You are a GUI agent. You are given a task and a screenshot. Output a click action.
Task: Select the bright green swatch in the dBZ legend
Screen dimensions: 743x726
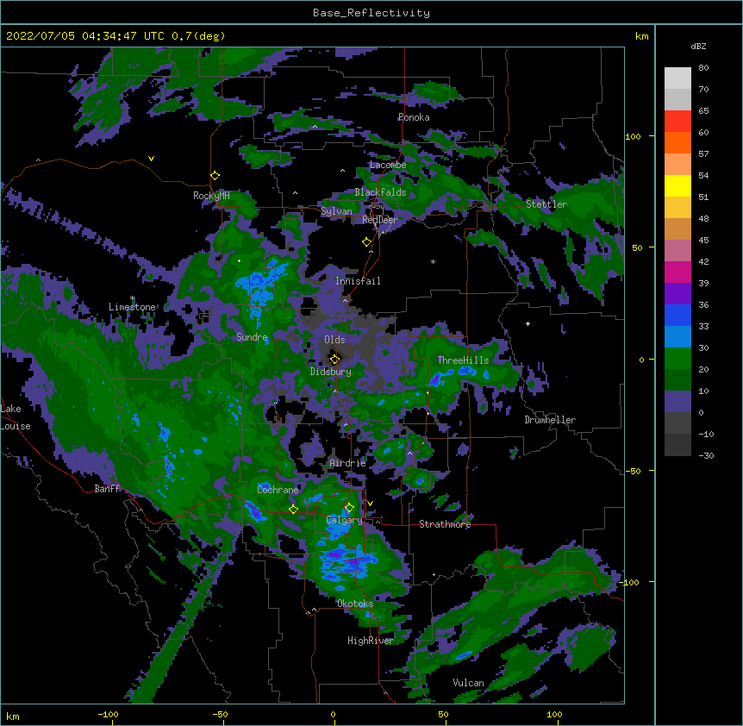(x=677, y=359)
